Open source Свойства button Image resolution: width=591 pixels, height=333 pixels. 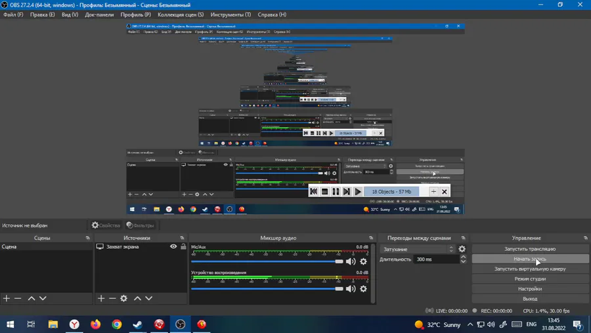106,225
